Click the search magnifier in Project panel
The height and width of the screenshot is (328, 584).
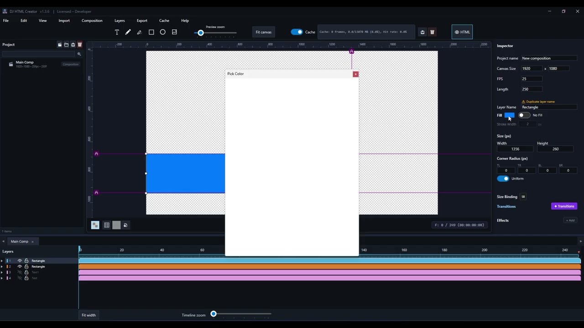click(79, 54)
